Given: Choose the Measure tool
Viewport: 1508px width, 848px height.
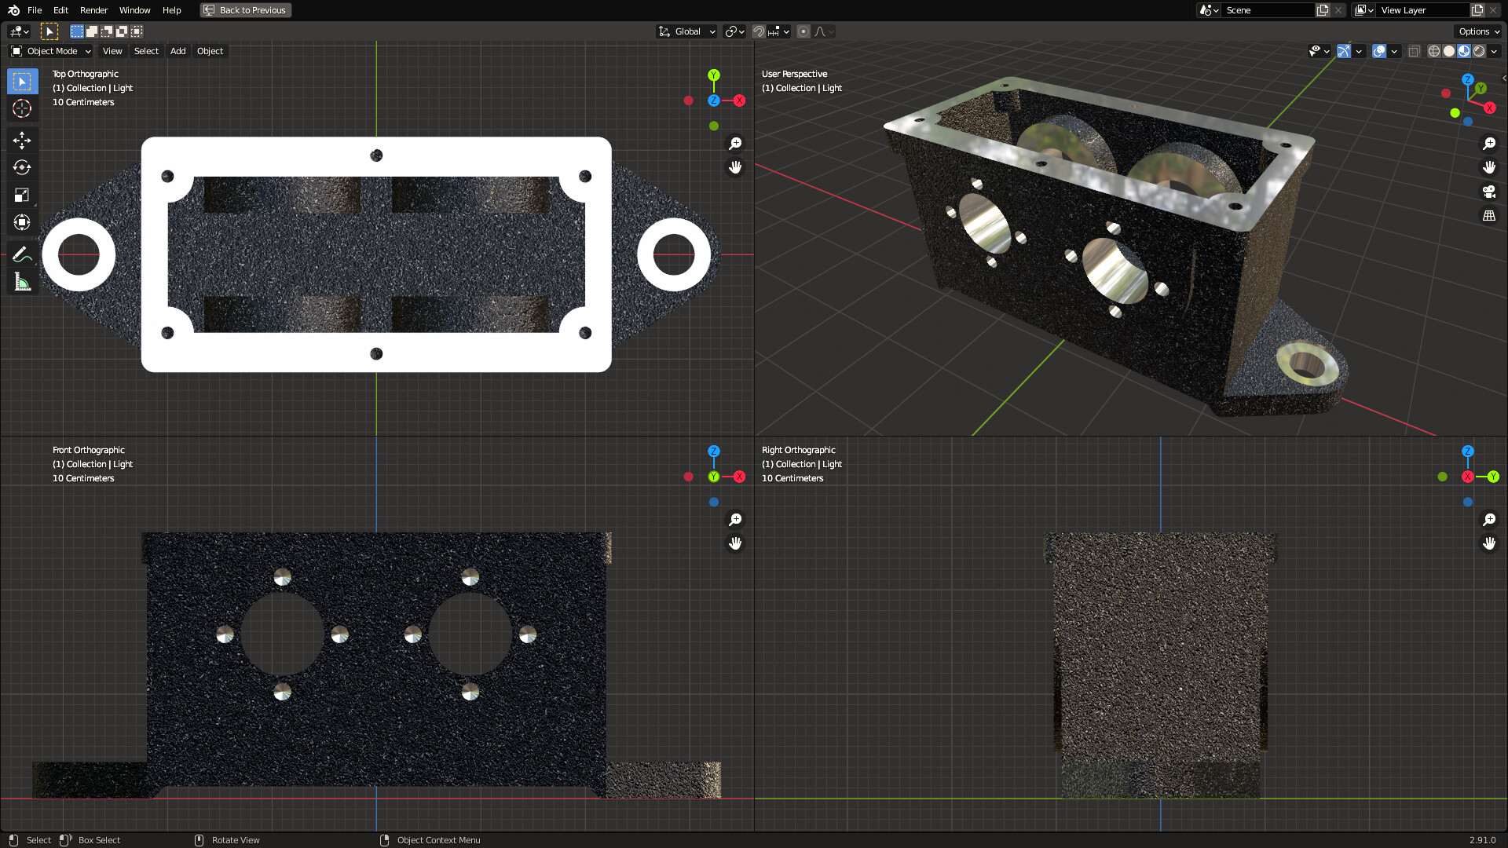Looking at the screenshot, I should (22, 282).
